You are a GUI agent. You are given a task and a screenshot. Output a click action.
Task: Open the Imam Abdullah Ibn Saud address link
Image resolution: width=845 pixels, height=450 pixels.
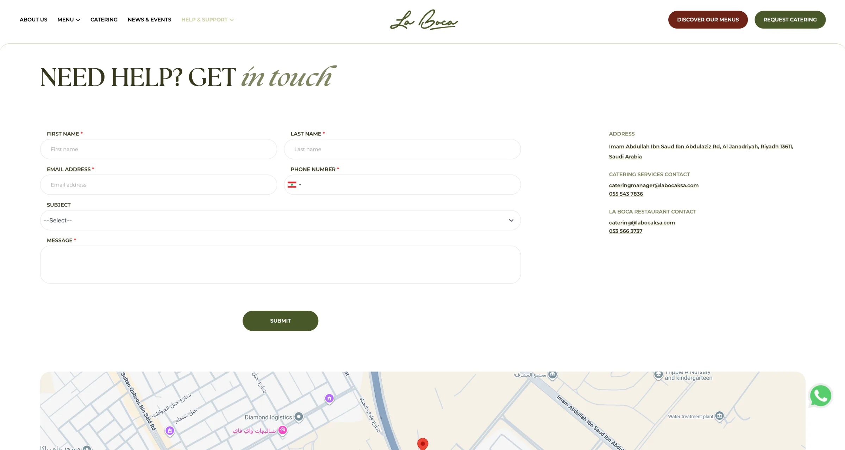(x=701, y=151)
